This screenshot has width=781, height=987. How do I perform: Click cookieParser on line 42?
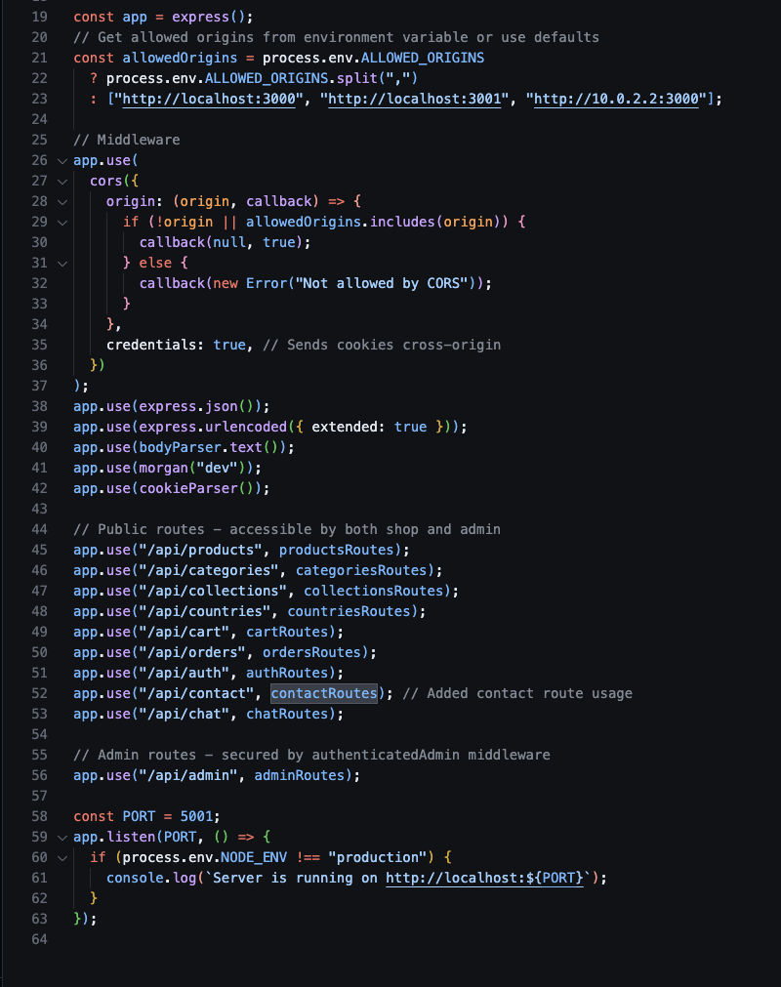pos(188,488)
